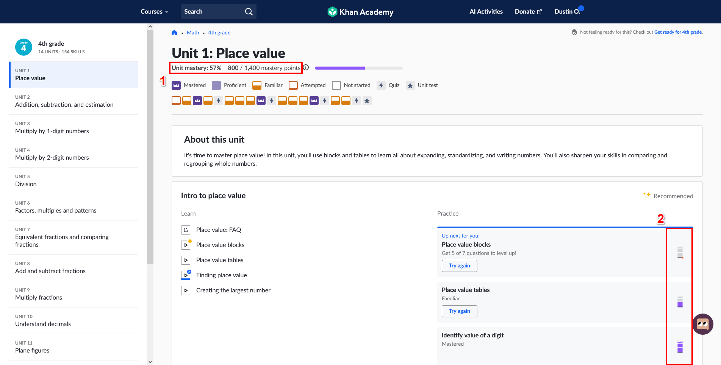This screenshot has height=365, width=721.
Task: Click the Grade 4 badge icon
Action: 23,47
